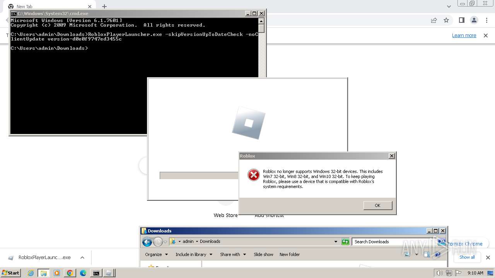Open the Share with menu

tap(233, 254)
